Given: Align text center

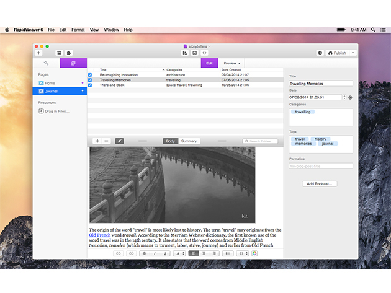Looking at the screenshot, I should (204, 253).
